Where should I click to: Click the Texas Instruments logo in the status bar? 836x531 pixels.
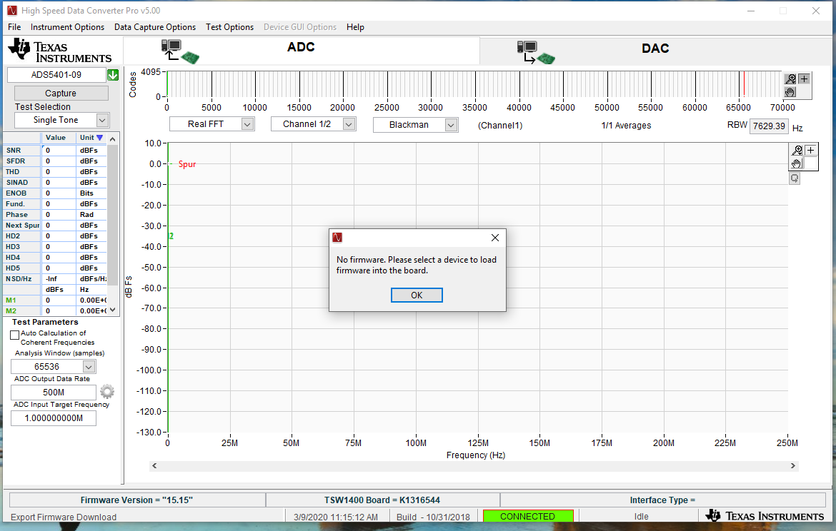click(765, 515)
